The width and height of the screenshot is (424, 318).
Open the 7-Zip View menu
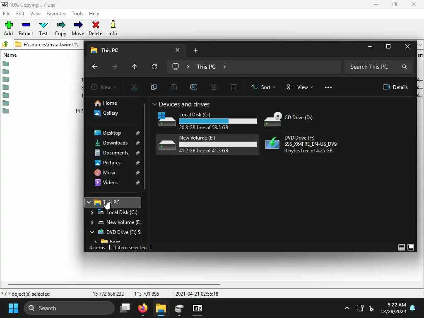coord(35,14)
